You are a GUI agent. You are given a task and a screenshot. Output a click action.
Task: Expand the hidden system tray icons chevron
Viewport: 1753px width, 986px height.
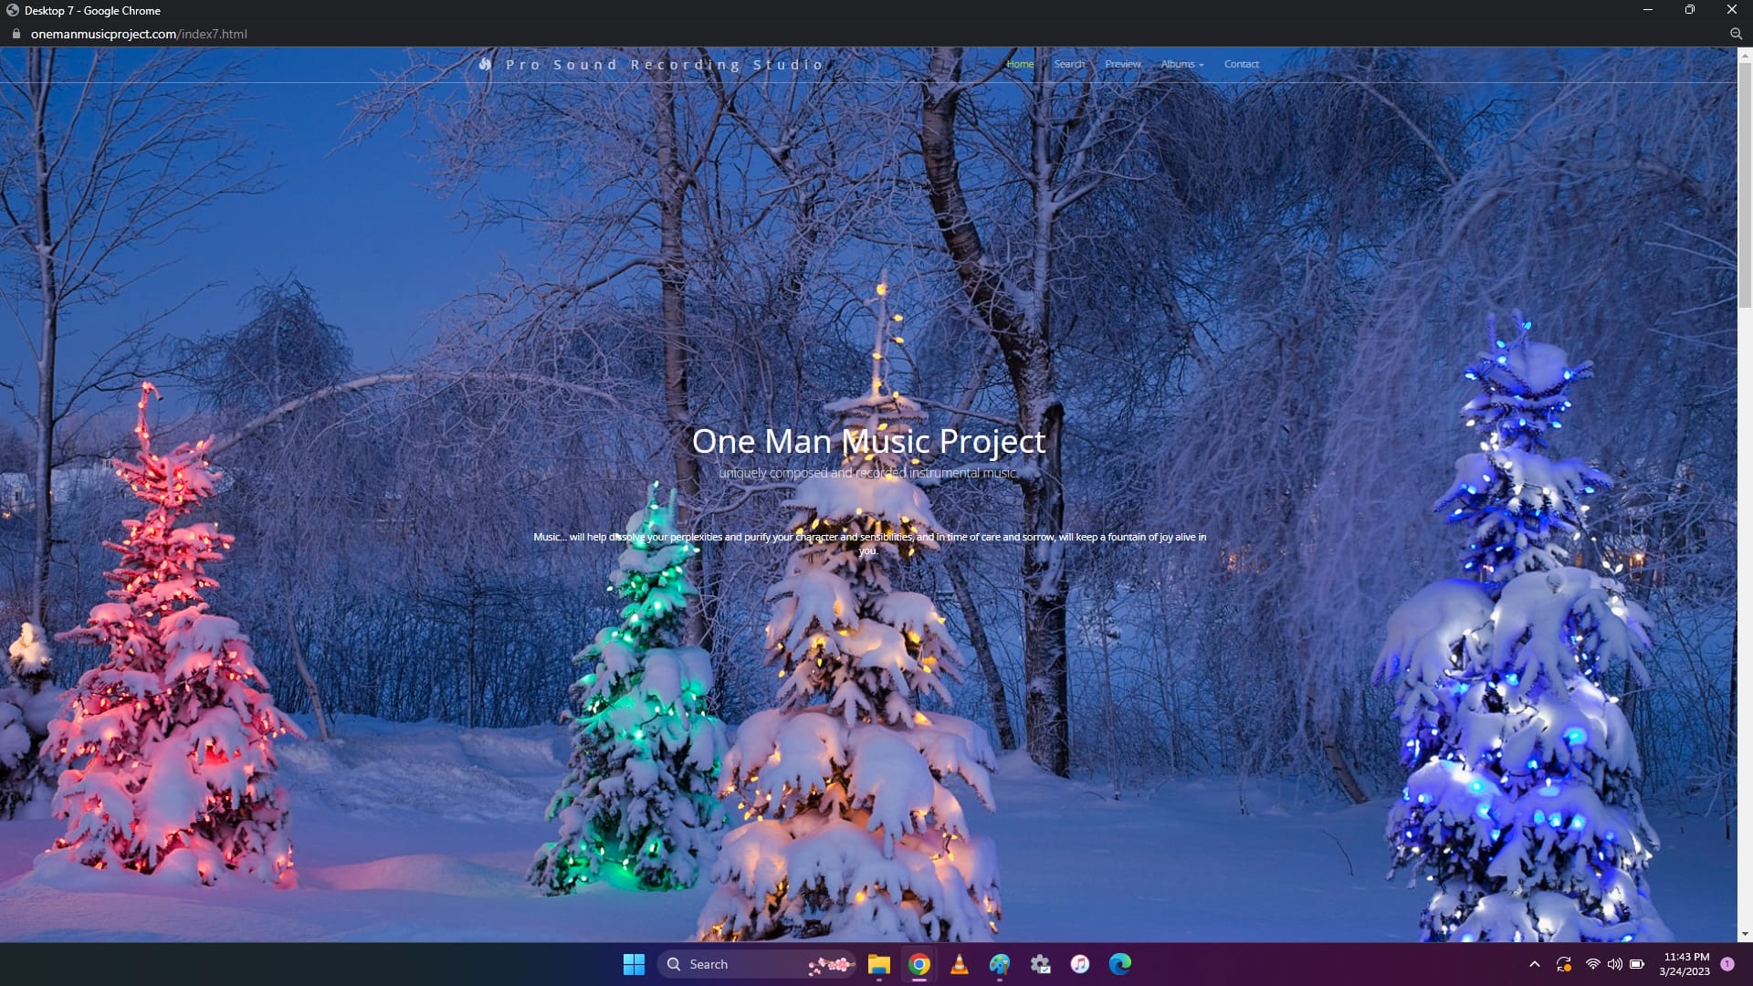[1535, 964]
